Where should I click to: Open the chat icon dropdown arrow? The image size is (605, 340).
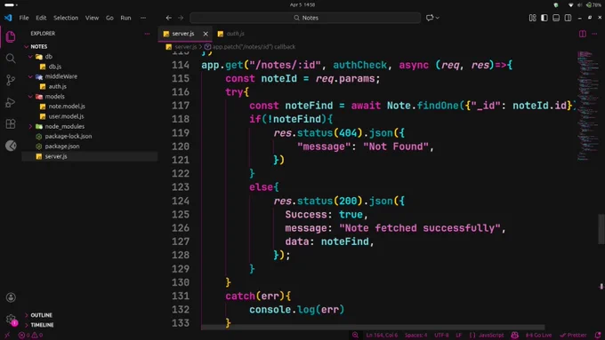[x=437, y=18]
